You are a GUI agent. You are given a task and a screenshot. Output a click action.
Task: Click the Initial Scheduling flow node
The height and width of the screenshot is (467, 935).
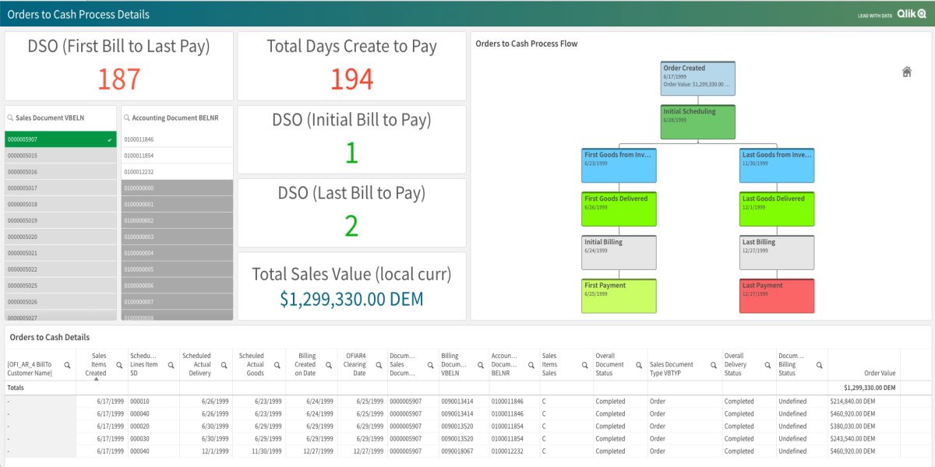pos(698,122)
